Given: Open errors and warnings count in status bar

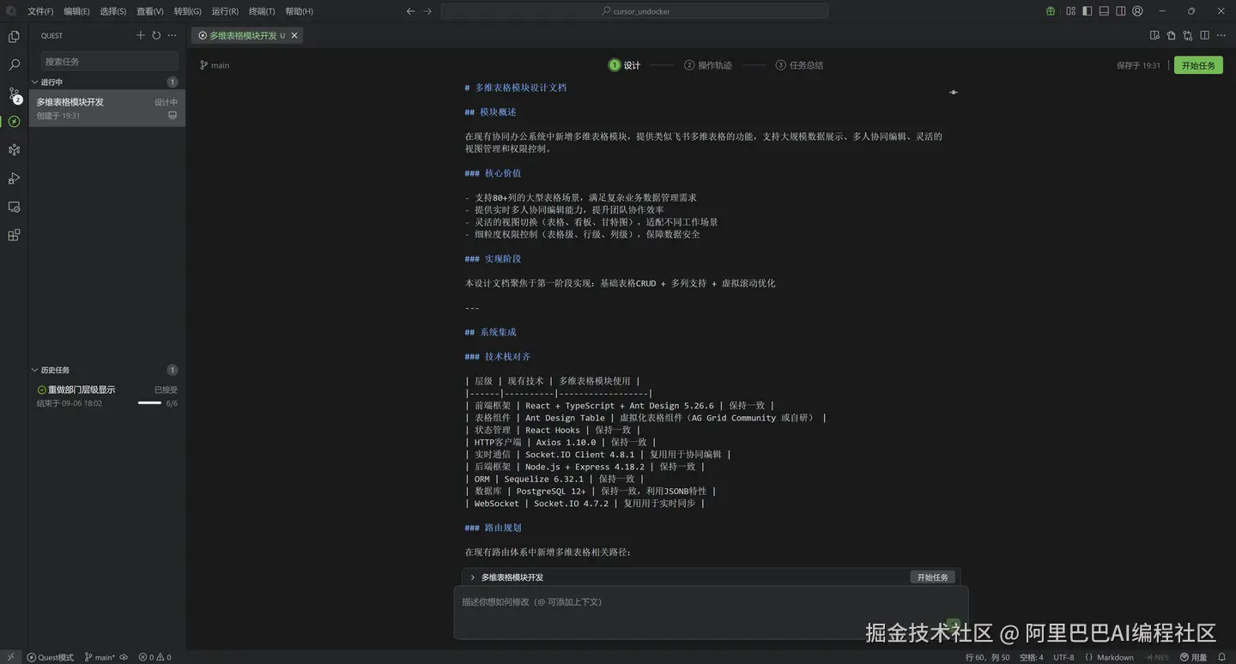Looking at the screenshot, I should coord(155,657).
